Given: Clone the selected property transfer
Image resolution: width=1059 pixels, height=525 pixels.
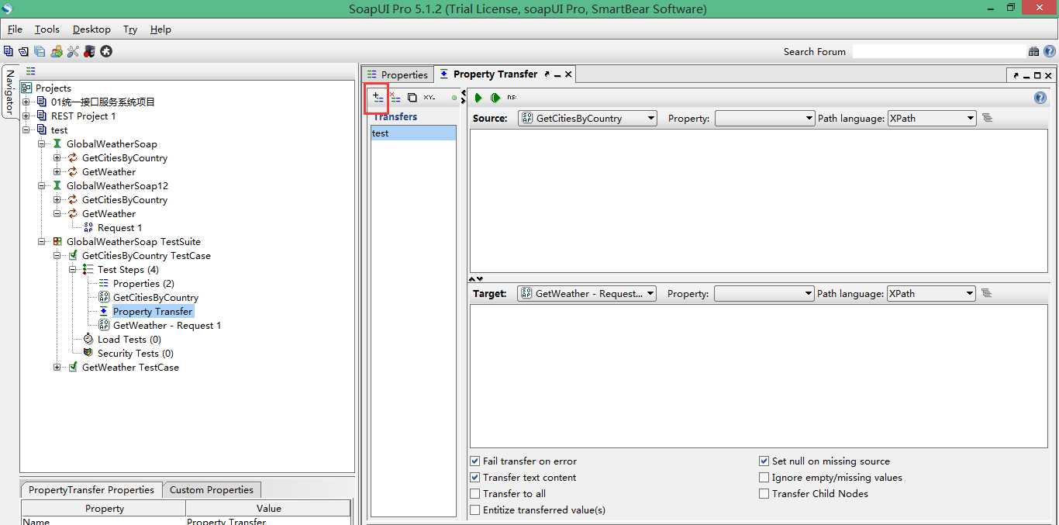Looking at the screenshot, I should click(412, 98).
